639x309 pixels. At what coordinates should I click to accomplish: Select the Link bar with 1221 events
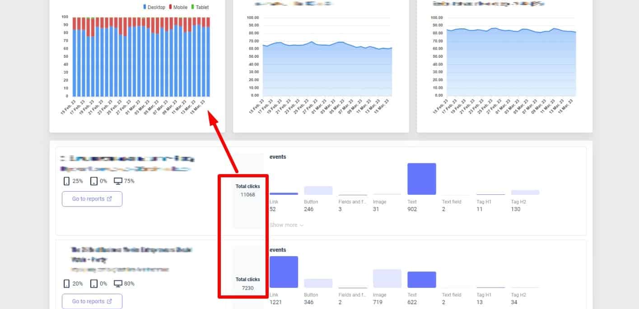[284, 272]
